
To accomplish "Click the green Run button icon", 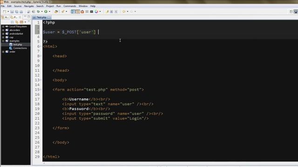I will point(46,12).
